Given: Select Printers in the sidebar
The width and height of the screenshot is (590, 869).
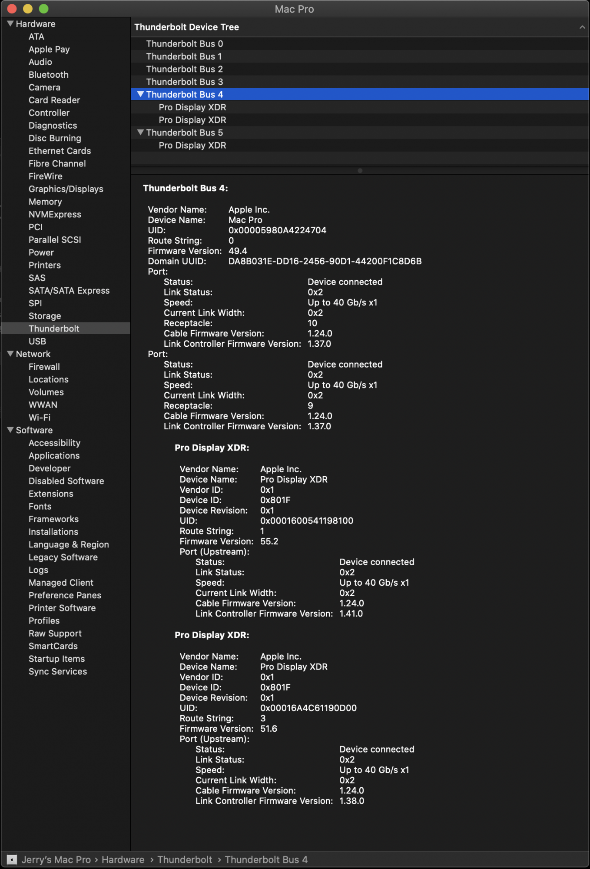Looking at the screenshot, I should click(45, 265).
